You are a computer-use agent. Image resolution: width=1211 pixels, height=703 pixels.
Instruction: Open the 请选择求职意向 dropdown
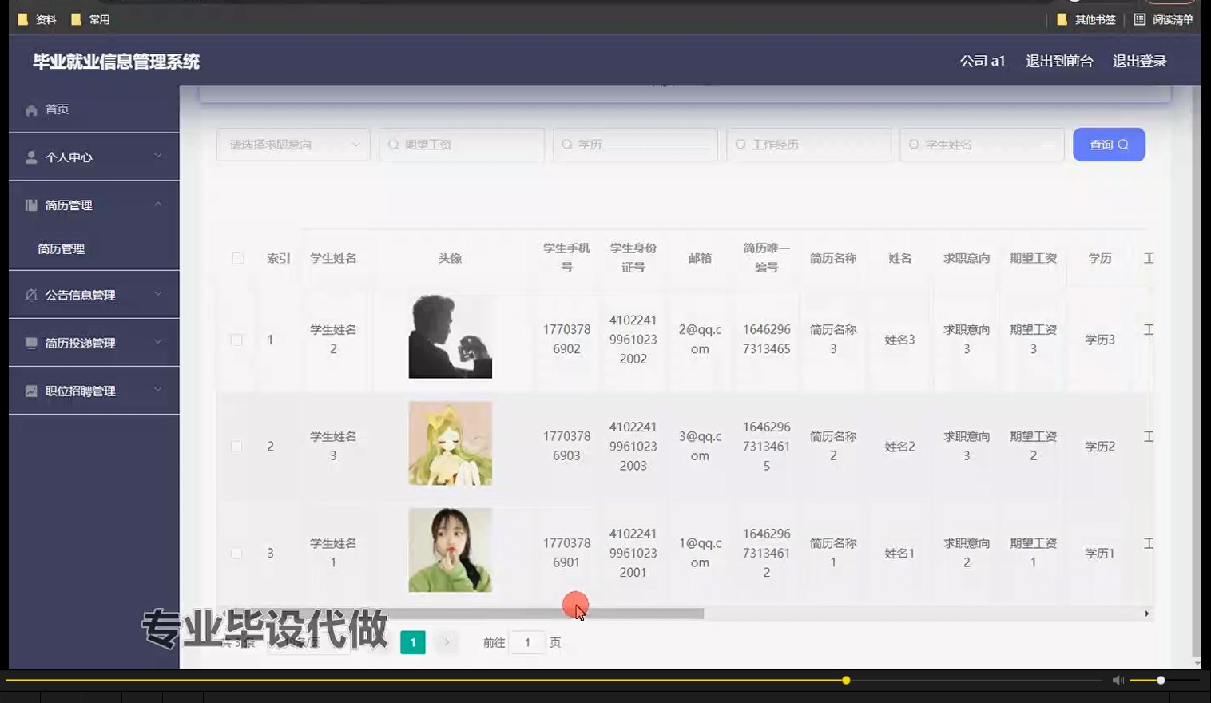click(x=292, y=145)
